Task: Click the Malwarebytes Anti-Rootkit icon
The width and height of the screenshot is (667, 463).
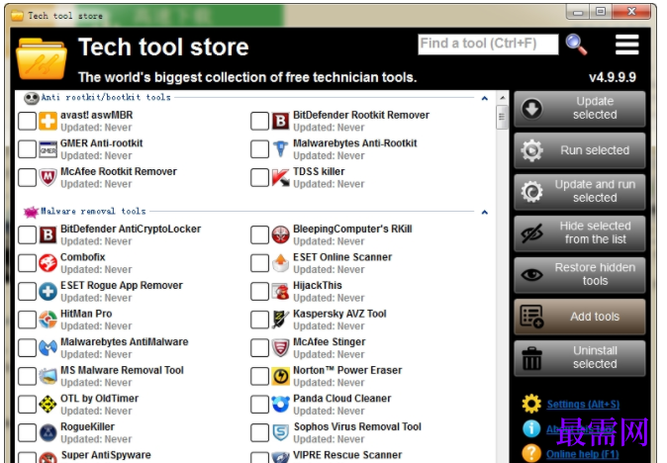Action: [x=281, y=149]
